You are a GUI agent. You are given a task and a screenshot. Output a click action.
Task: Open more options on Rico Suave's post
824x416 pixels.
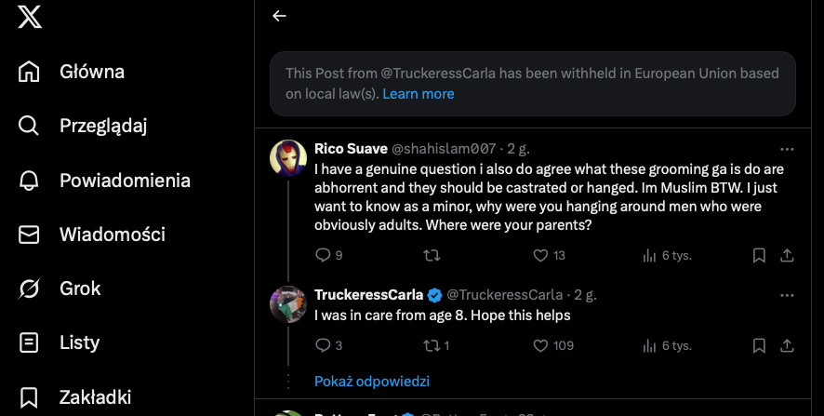click(x=787, y=149)
